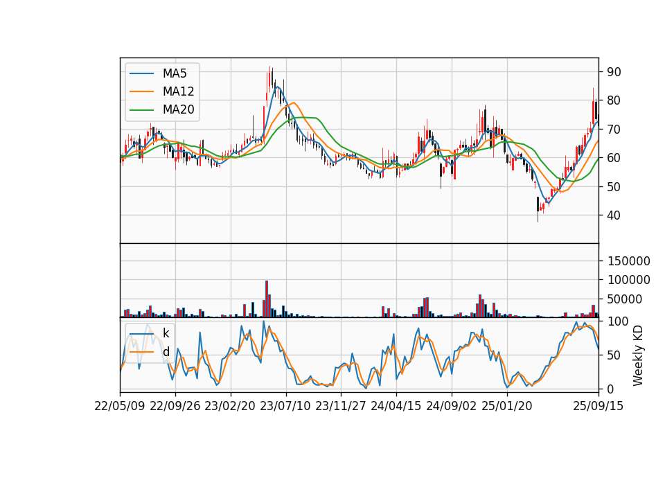Click the 90 price axis label

coord(614,72)
